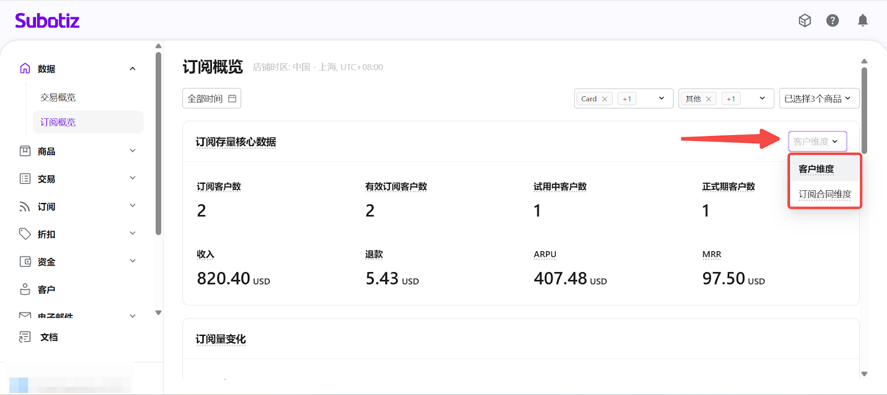The height and width of the screenshot is (395, 887).
Task: Remove the 其他 filter tag
Action: (x=708, y=99)
